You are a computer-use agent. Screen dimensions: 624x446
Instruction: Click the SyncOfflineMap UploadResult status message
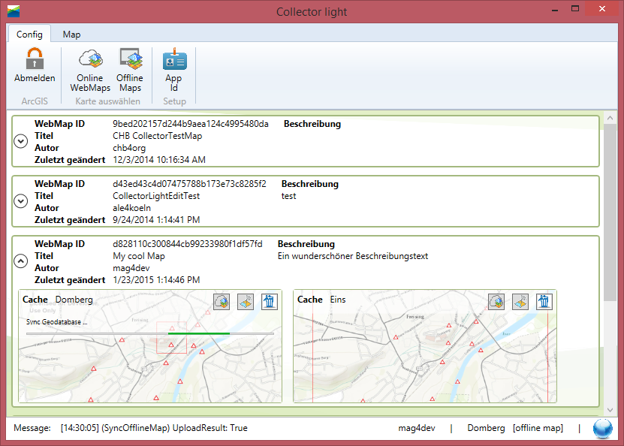click(154, 428)
